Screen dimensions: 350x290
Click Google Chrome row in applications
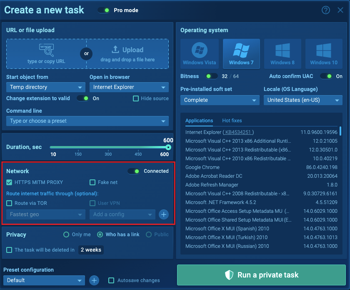pos(261,167)
